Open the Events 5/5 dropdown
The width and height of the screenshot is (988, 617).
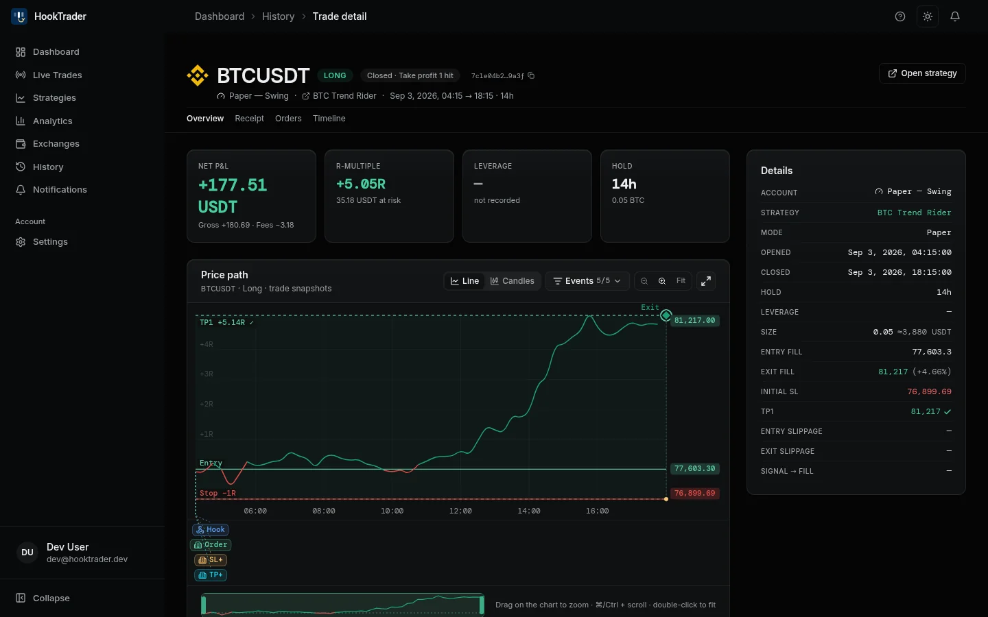[x=587, y=281]
